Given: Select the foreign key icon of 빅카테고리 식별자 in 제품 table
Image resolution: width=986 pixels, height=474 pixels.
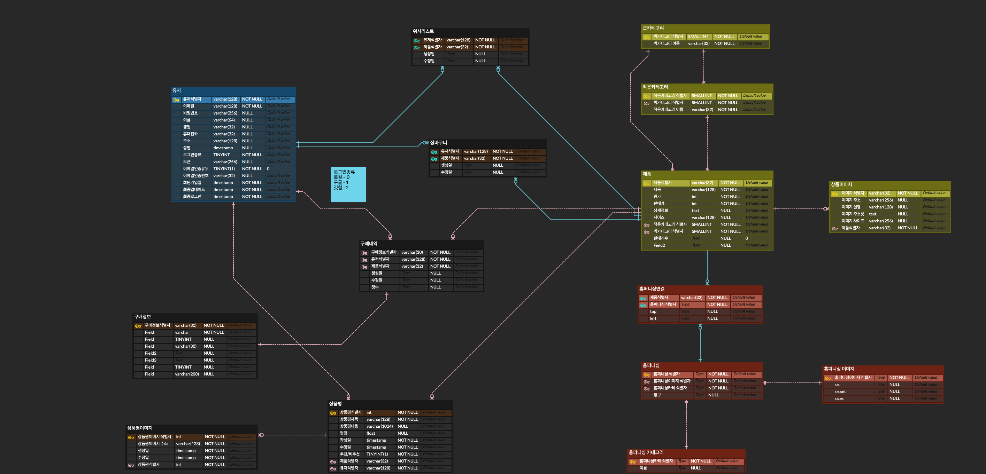Looking at the screenshot, I should (647, 232).
